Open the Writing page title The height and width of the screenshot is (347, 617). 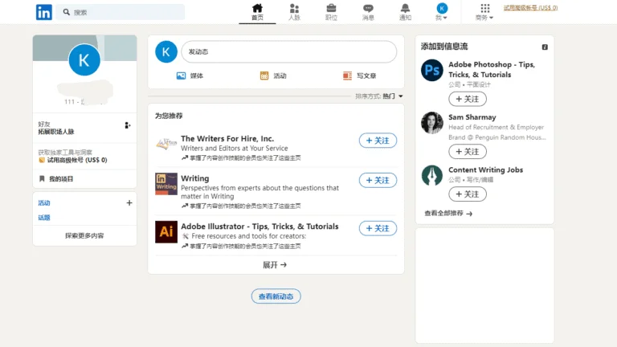(194, 178)
